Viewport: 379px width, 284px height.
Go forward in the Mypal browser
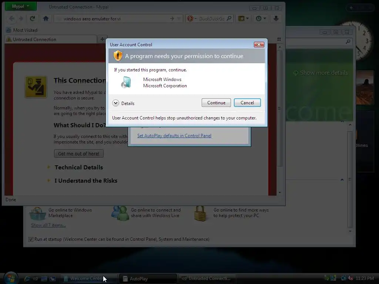coord(21,18)
